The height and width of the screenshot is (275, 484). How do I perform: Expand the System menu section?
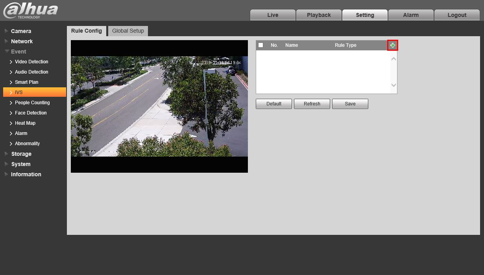pos(20,164)
